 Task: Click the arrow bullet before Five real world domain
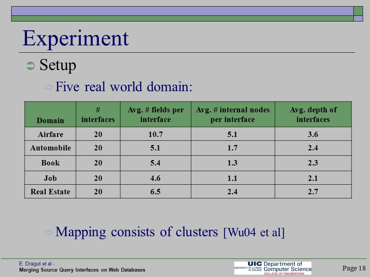(49, 88)
